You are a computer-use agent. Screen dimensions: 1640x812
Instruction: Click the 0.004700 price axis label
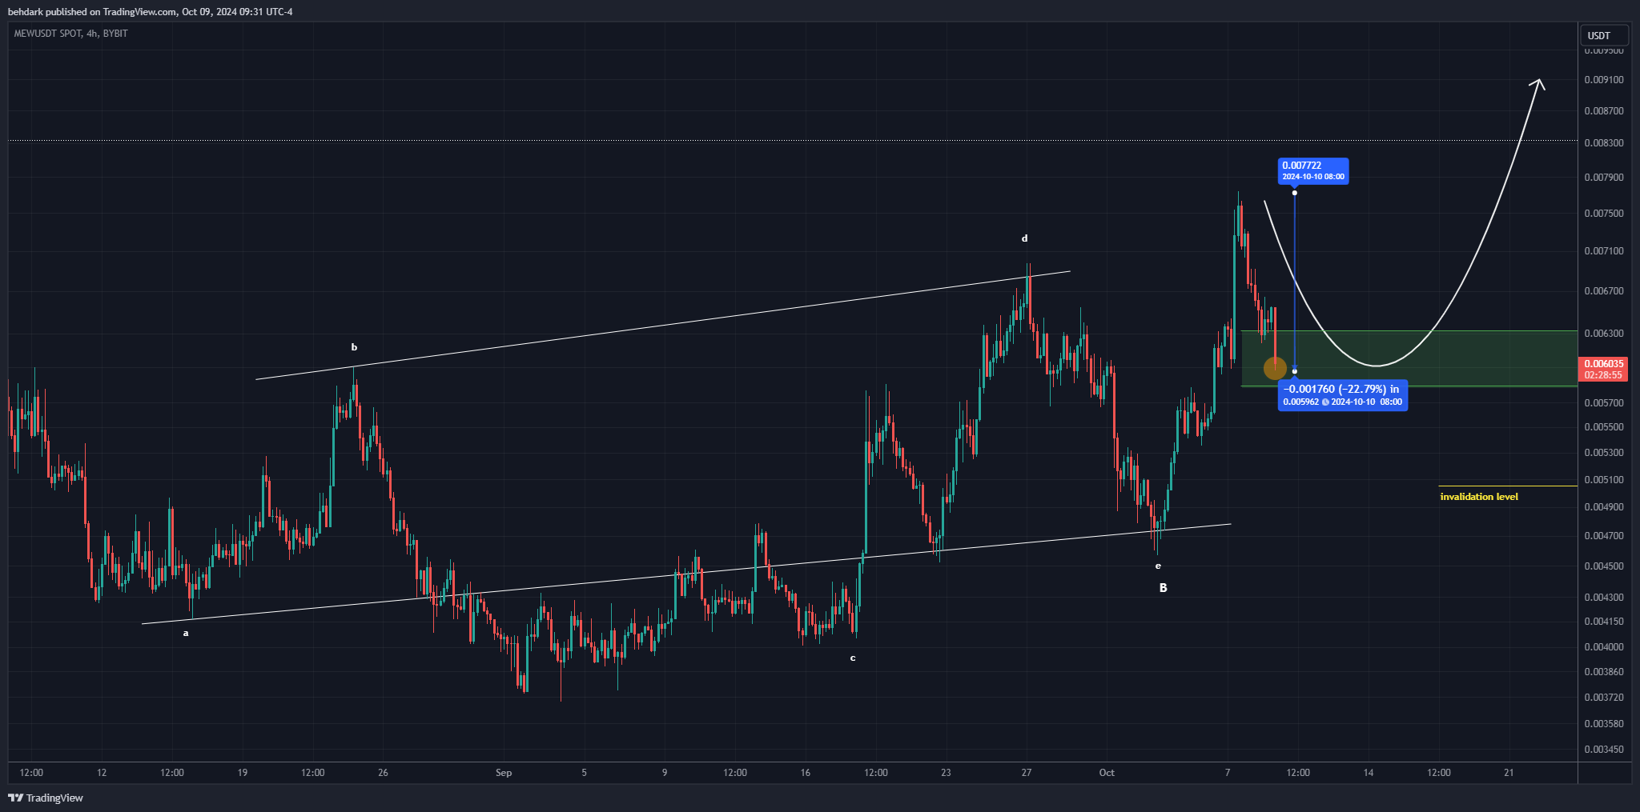coord(1604,535)
